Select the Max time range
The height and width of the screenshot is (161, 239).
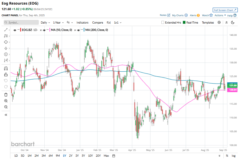tap(106, 156)
